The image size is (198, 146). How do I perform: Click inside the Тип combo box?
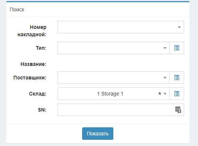pos(114,48)
